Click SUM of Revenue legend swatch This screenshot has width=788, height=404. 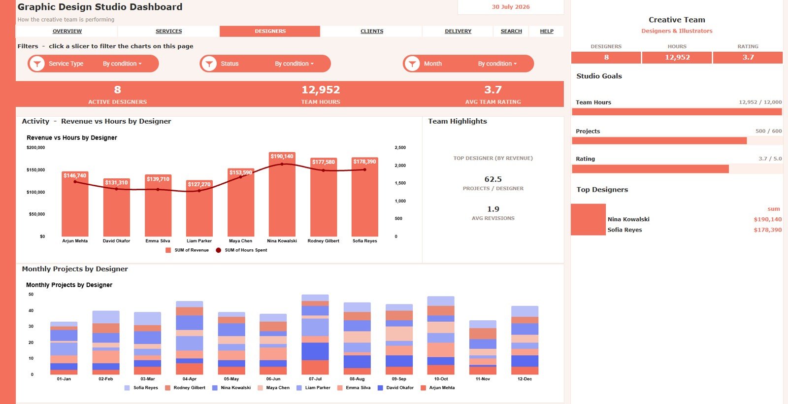pos(168,250)
